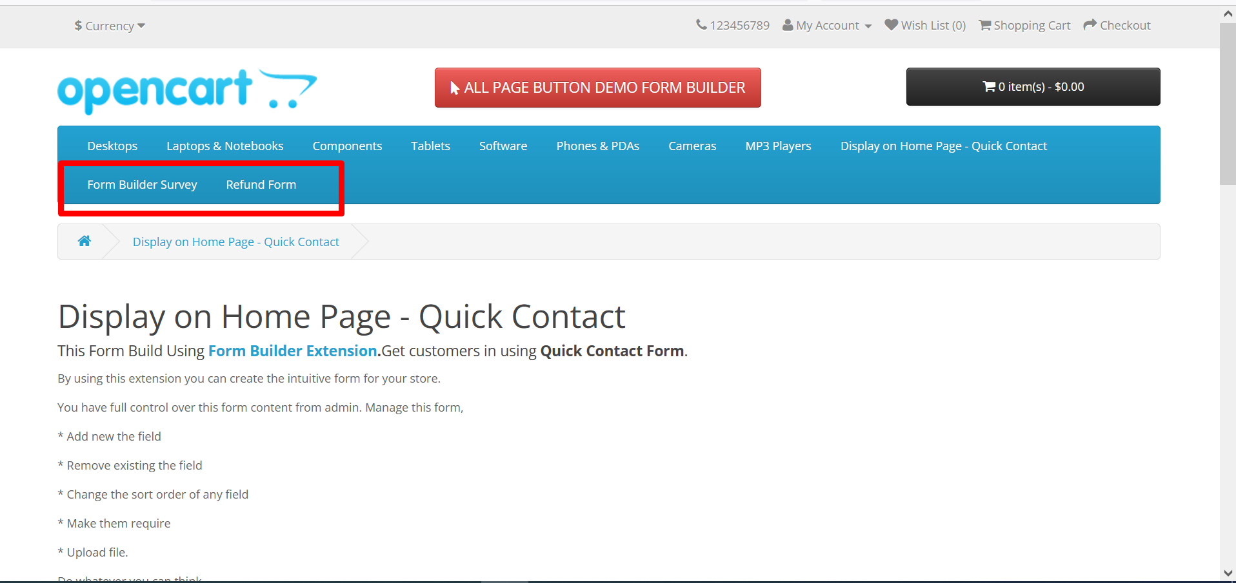The width and height of the screenshot is (1236, 583).
Task: Go to the Refund Form page
Action: click(x=261, y=185)
